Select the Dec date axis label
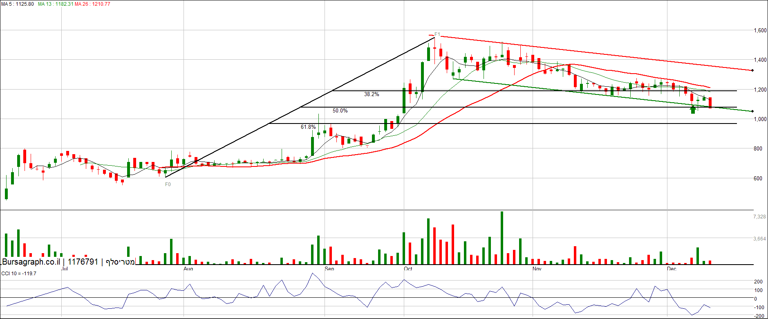The width and height of the screenshot is (768, 319). pyautogui.click(x=672, y=269)
